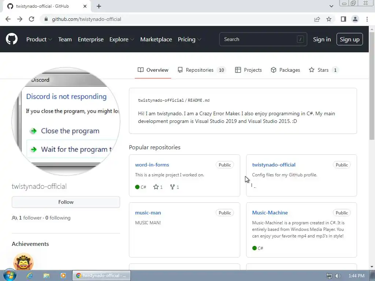Click the vertical scrollbar thumb
The image size is (375, 281).
372,86
